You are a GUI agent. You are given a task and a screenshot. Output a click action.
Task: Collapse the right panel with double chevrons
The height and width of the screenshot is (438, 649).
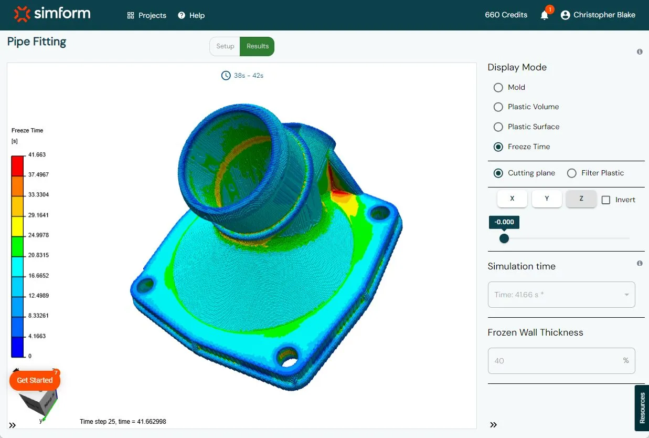[493, 425]
